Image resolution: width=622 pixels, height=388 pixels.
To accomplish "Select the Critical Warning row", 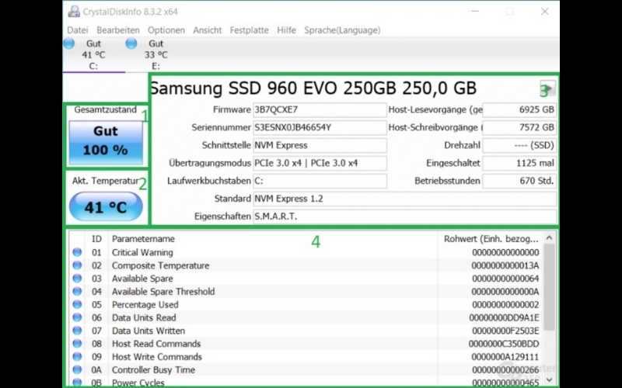I will click(306, 252).
